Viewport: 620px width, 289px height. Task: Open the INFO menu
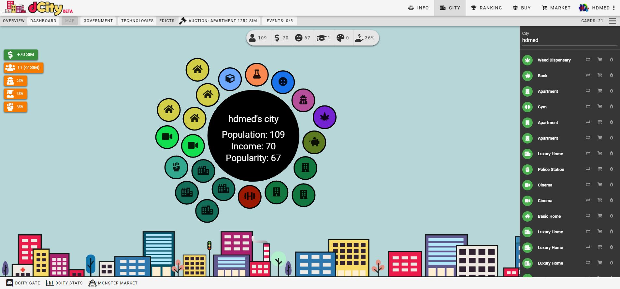(418, 8)
